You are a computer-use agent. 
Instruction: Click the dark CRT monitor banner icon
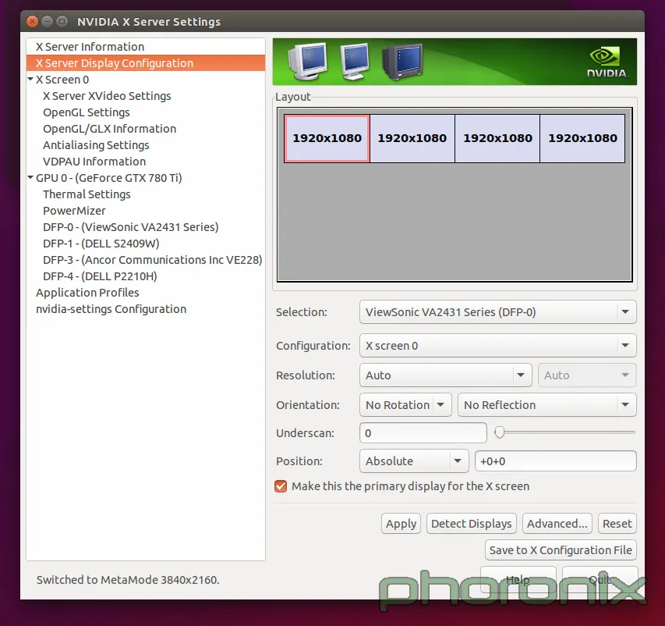pyautogui.click(x=401, y=62)
